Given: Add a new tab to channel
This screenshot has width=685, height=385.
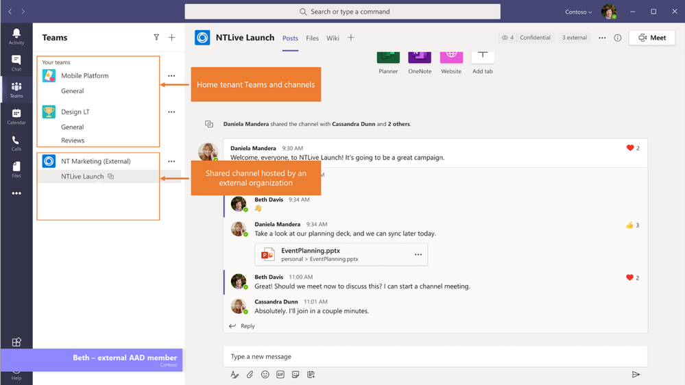Looking at the screenshot, I should (351, 38).
